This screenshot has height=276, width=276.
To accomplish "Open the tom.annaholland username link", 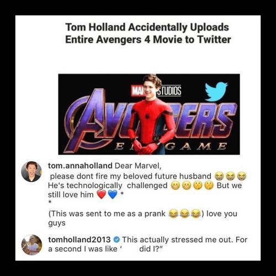I will pos(80,166).
